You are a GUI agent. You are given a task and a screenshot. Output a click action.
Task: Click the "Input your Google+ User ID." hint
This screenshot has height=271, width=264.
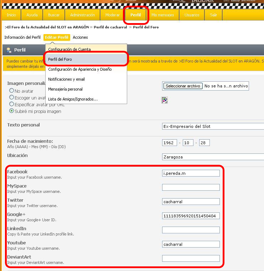click(x=32, y=220)
